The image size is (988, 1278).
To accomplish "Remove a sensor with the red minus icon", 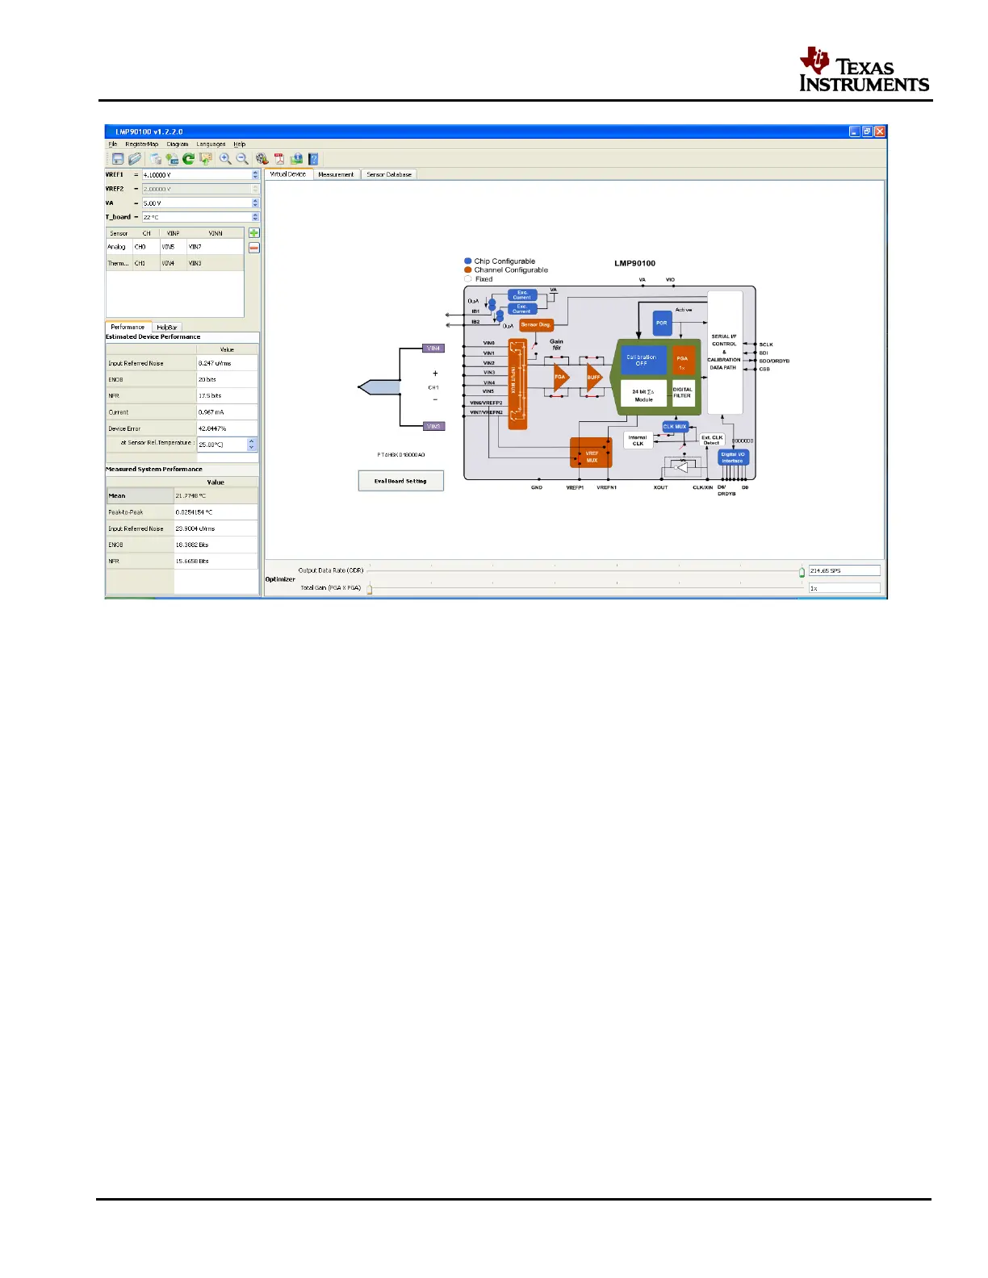I will [x=254, y=248].
